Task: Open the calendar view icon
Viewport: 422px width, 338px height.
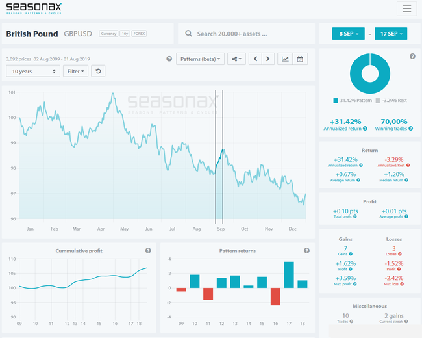Action: 300,58
